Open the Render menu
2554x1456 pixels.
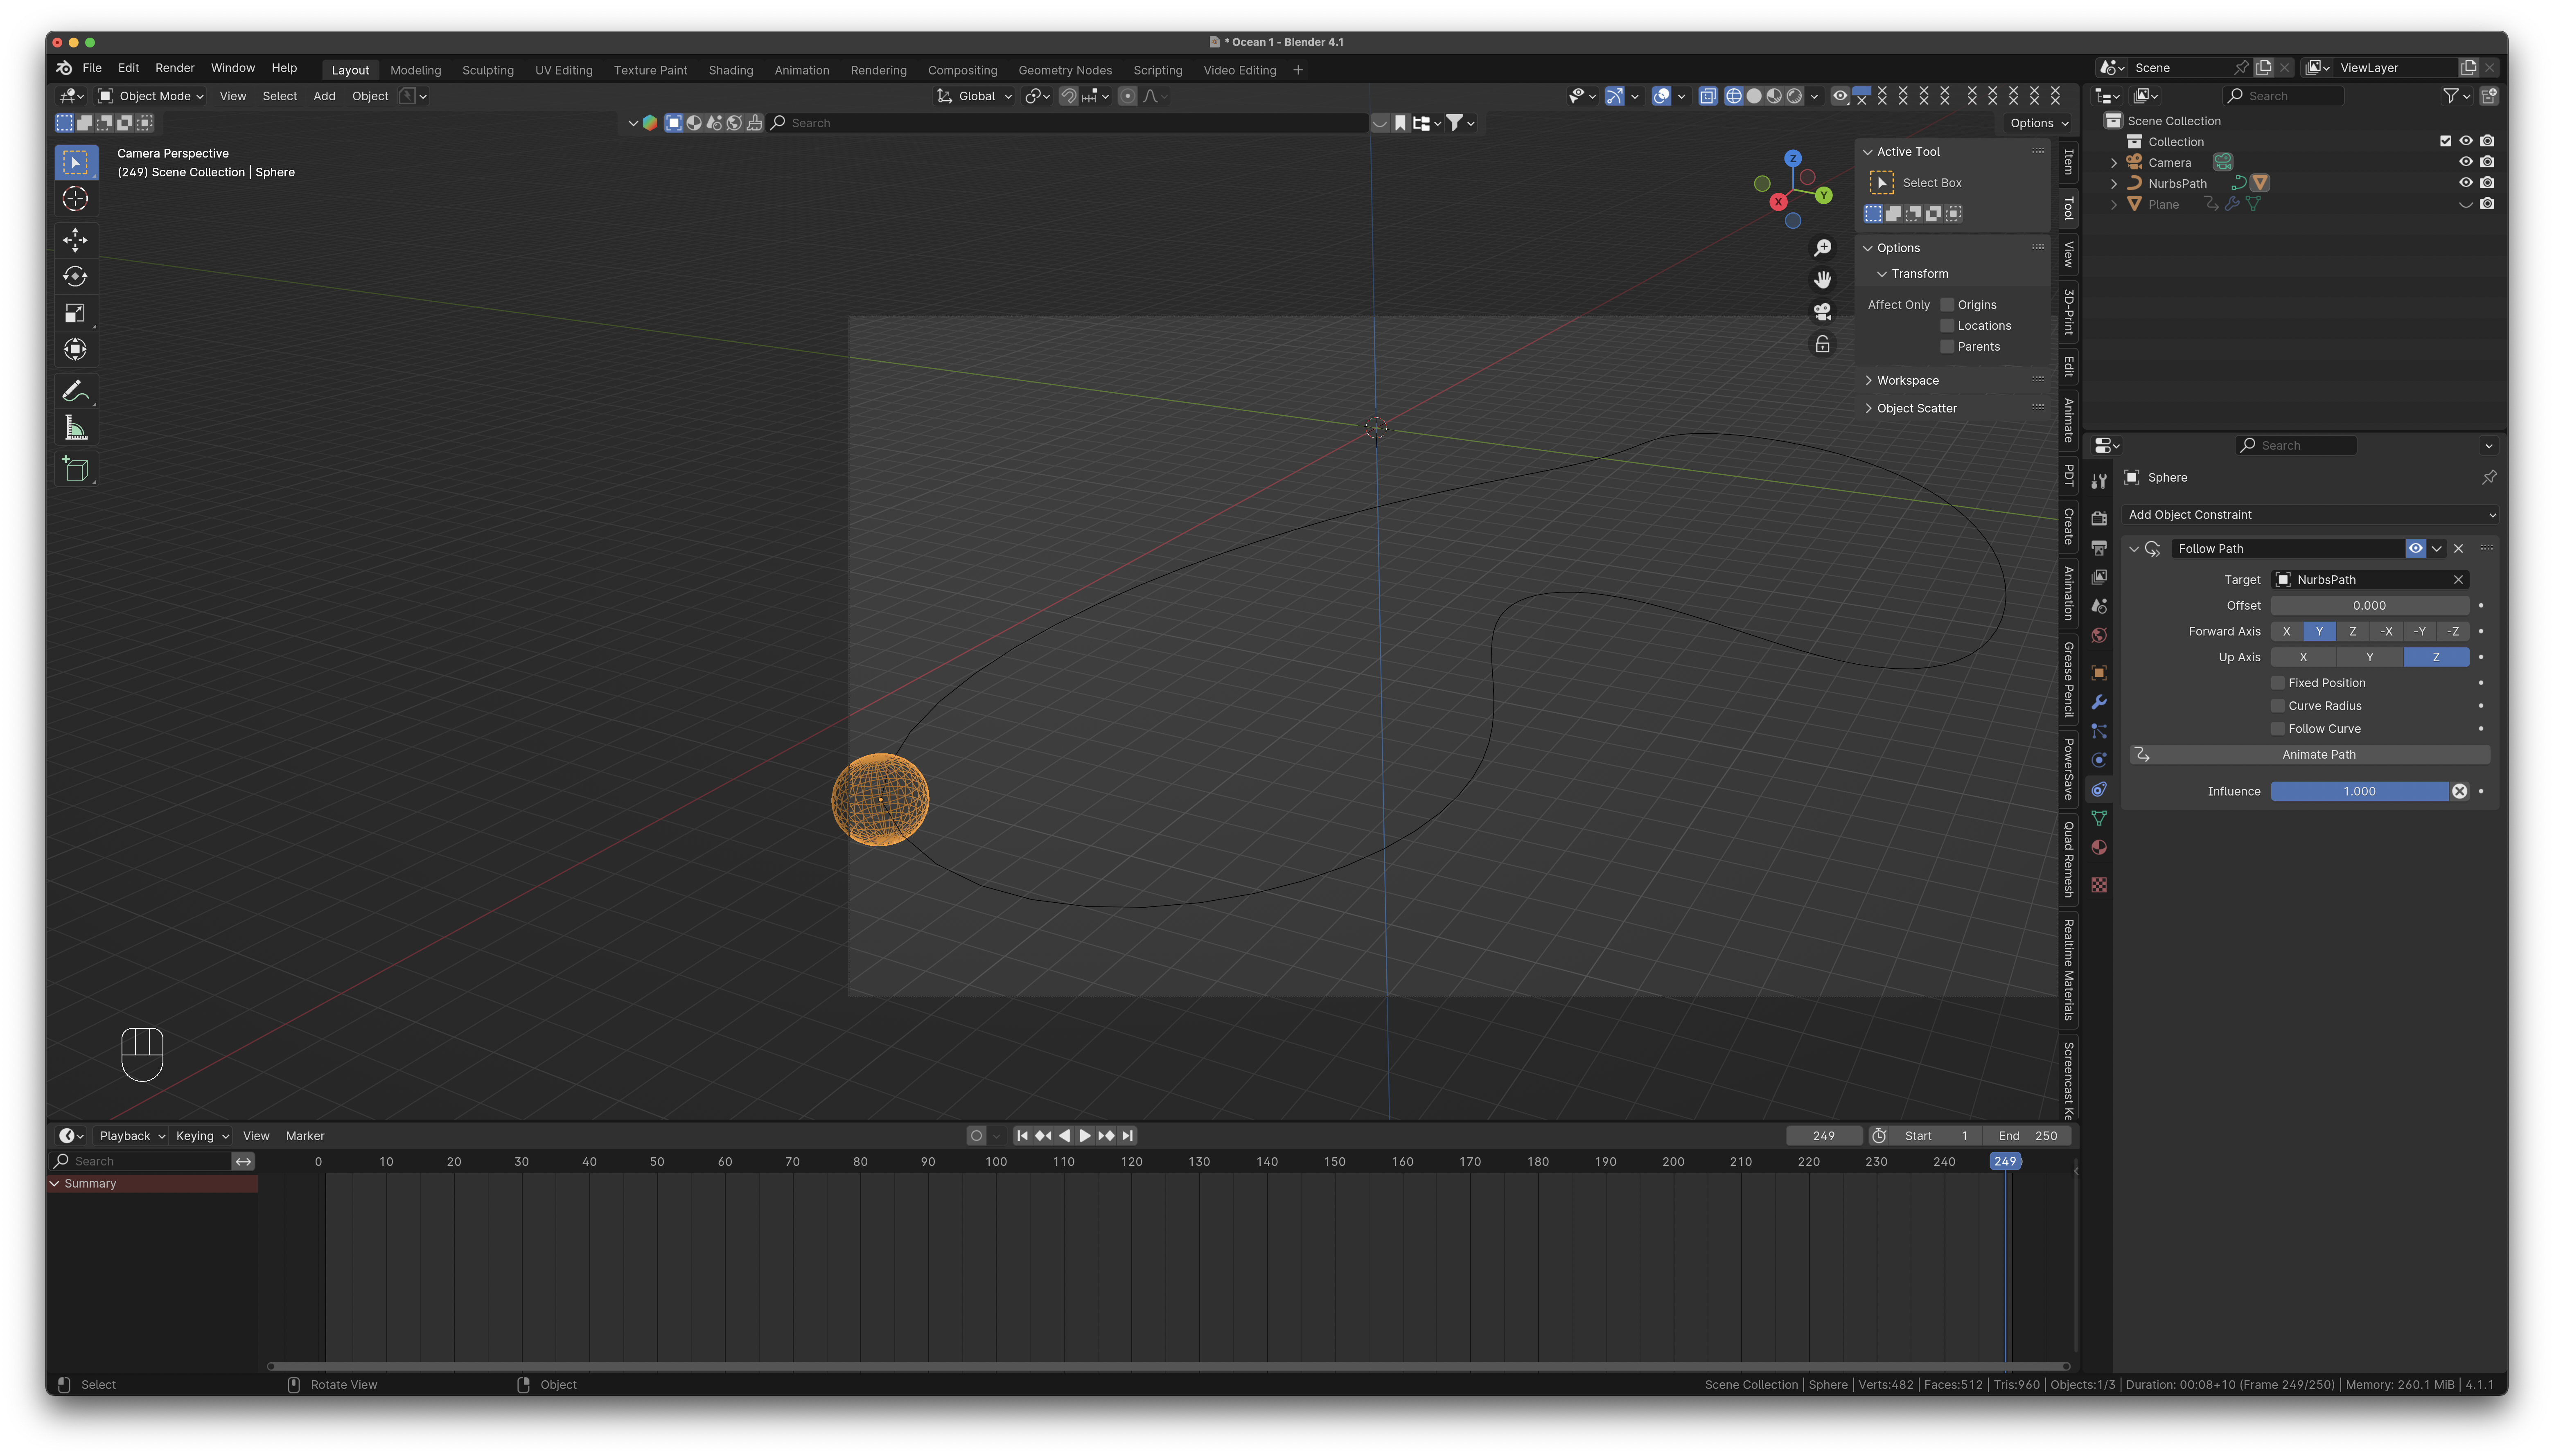tap(175, 68)
